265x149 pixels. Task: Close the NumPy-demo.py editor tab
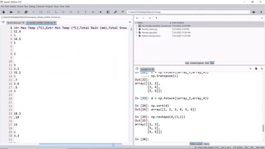tap(23, 23)
